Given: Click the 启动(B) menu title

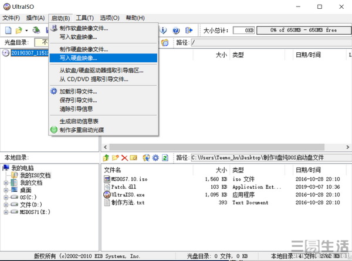Looking at the screenshot, I should click(60, 18).
